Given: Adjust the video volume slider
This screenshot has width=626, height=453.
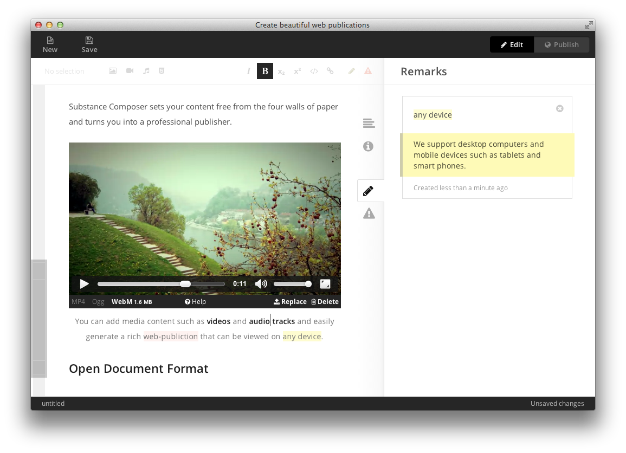Looking at the screenshot, I should [292, 284].
